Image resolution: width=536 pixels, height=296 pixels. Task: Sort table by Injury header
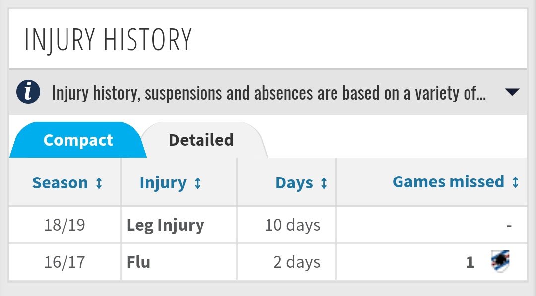click(163, 183)
